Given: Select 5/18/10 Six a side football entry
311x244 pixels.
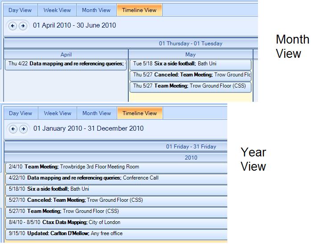Looking at the screenshot, I should pos(116,190).
